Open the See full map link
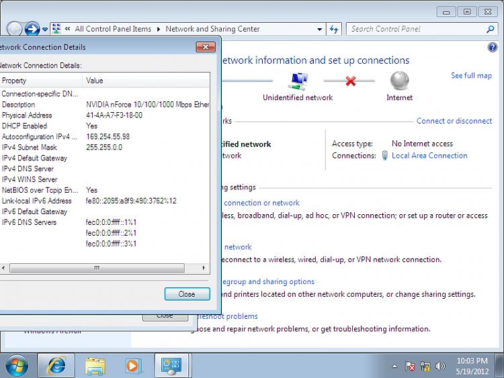This screenshot has width=504, height=378. 471,76
